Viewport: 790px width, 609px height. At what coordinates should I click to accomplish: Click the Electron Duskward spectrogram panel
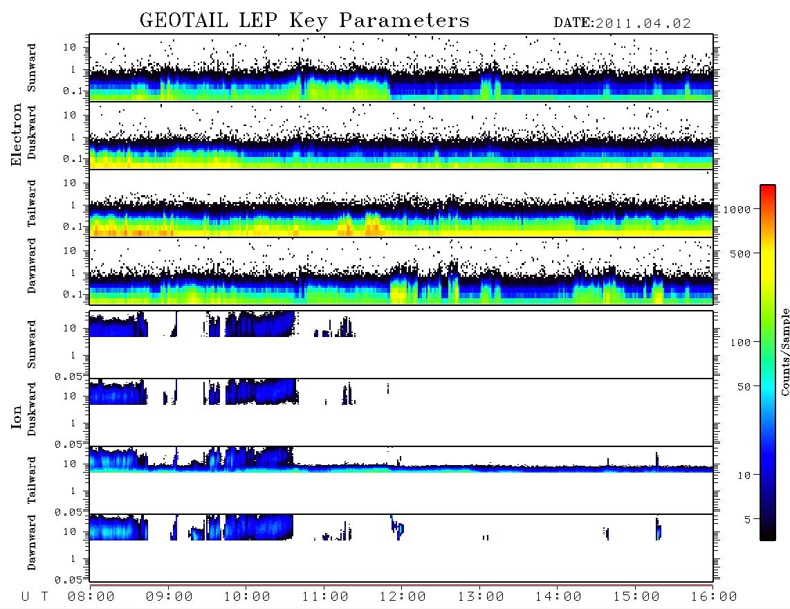[401, 135]
